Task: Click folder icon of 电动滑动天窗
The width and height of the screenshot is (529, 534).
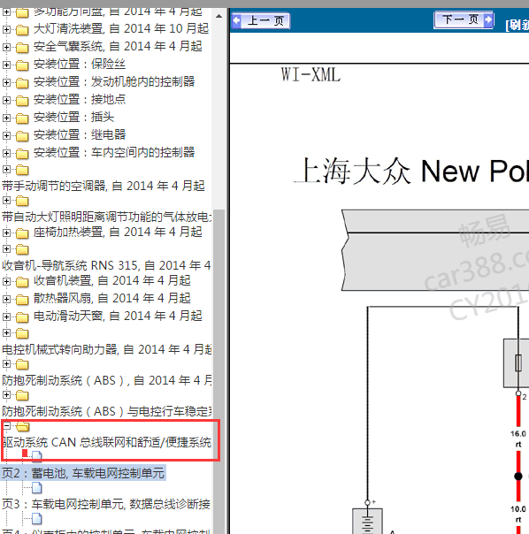Action: tap(22, 317)
